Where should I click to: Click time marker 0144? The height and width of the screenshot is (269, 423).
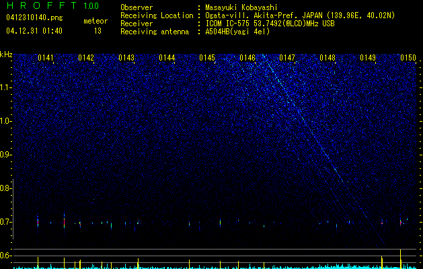point(167,58)
